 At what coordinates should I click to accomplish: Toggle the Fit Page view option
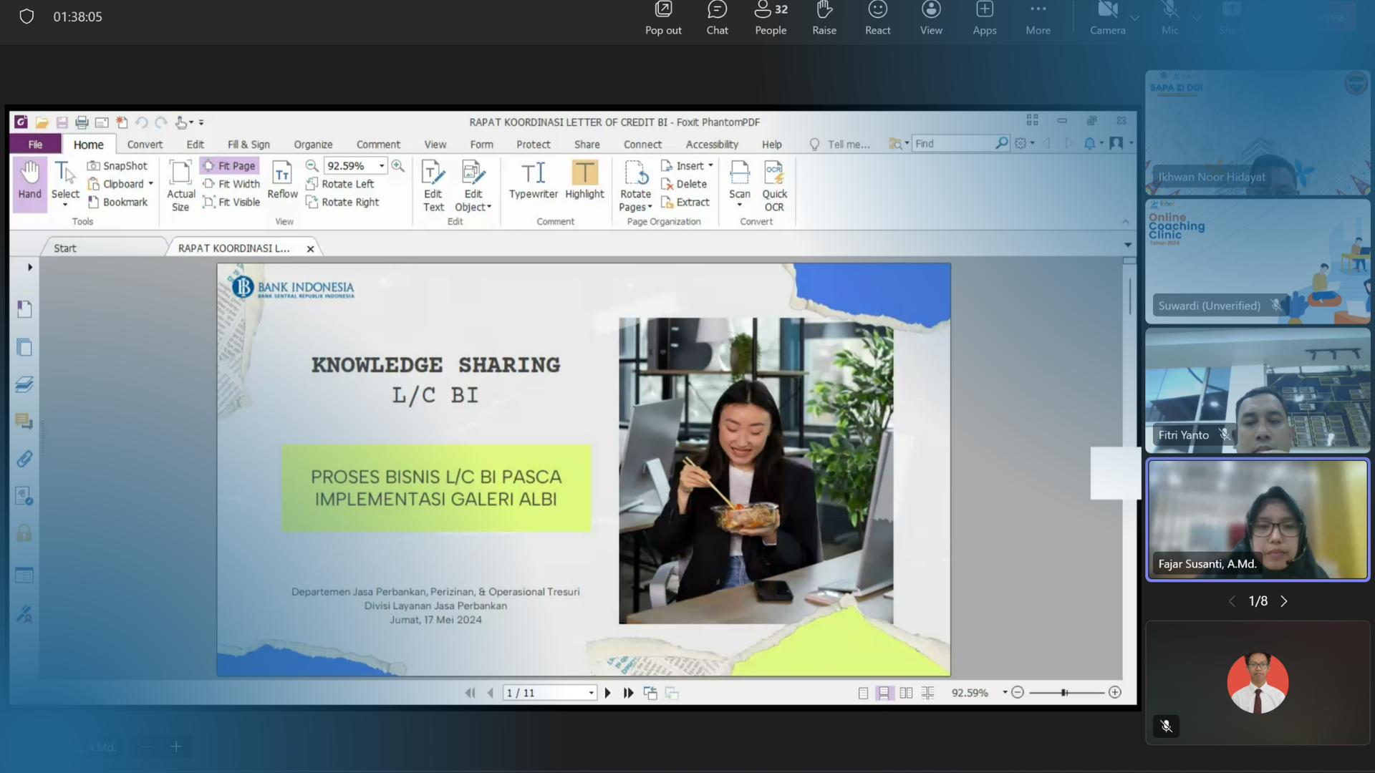click(230, 166)
